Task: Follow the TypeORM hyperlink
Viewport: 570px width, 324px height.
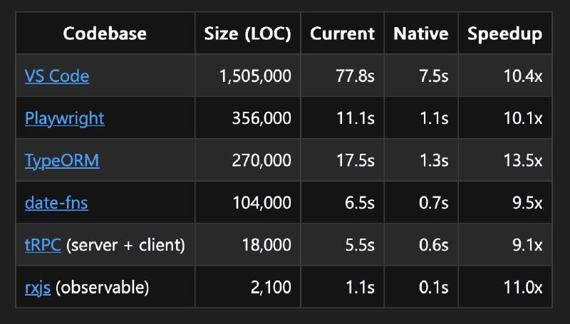Action: (62, 160)
